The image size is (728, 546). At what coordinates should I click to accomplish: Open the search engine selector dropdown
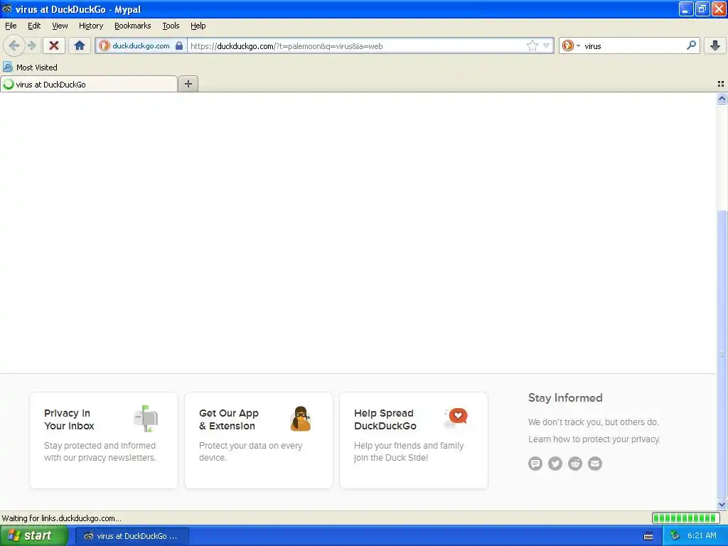(571, 45)
